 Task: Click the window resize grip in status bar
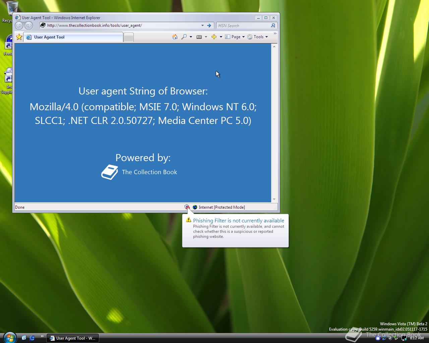pos(275,208)
